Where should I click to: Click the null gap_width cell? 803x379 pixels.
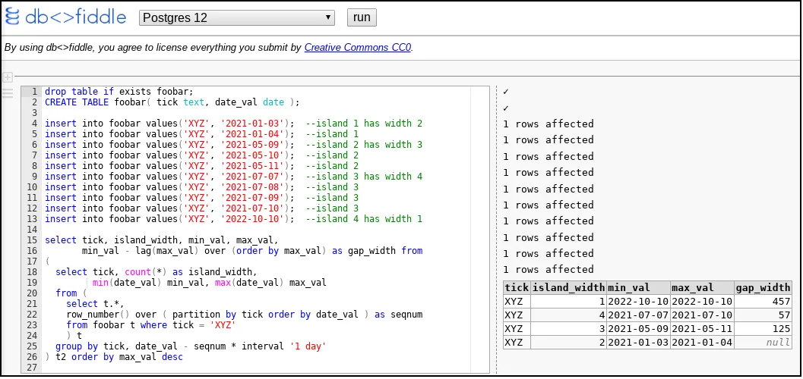click(763, 342)
